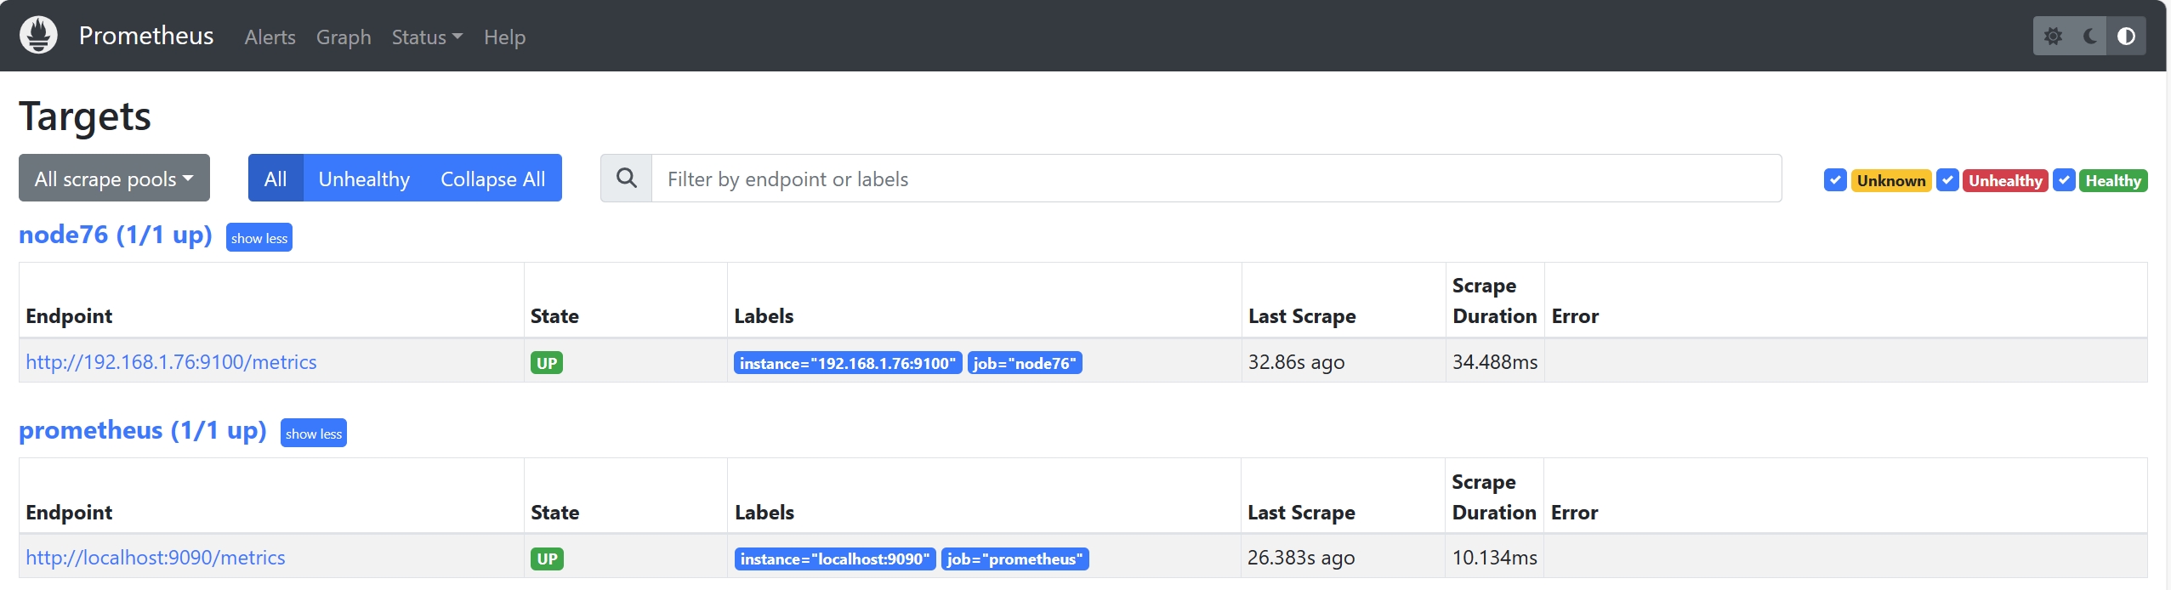Click the job="node76" label badge
2171x590 pixels.
1025,363
